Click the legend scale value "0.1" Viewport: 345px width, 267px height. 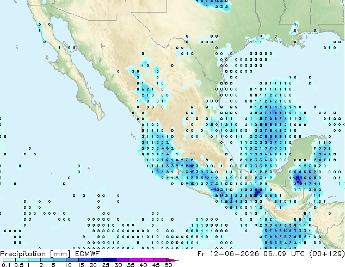[6, 265]
